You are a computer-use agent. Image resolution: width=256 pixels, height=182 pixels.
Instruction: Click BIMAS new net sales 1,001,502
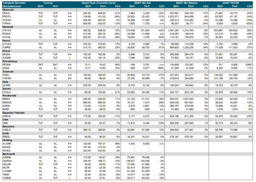(x=188, y=99)
